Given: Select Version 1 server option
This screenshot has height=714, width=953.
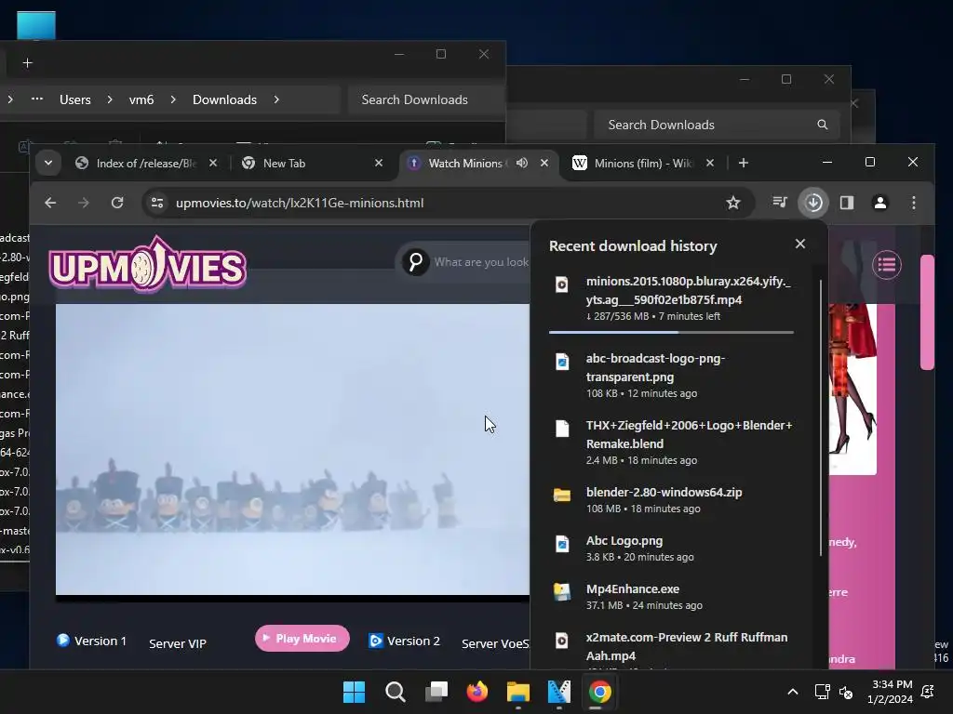Looking at the screenshot, I should pos(92,641).
